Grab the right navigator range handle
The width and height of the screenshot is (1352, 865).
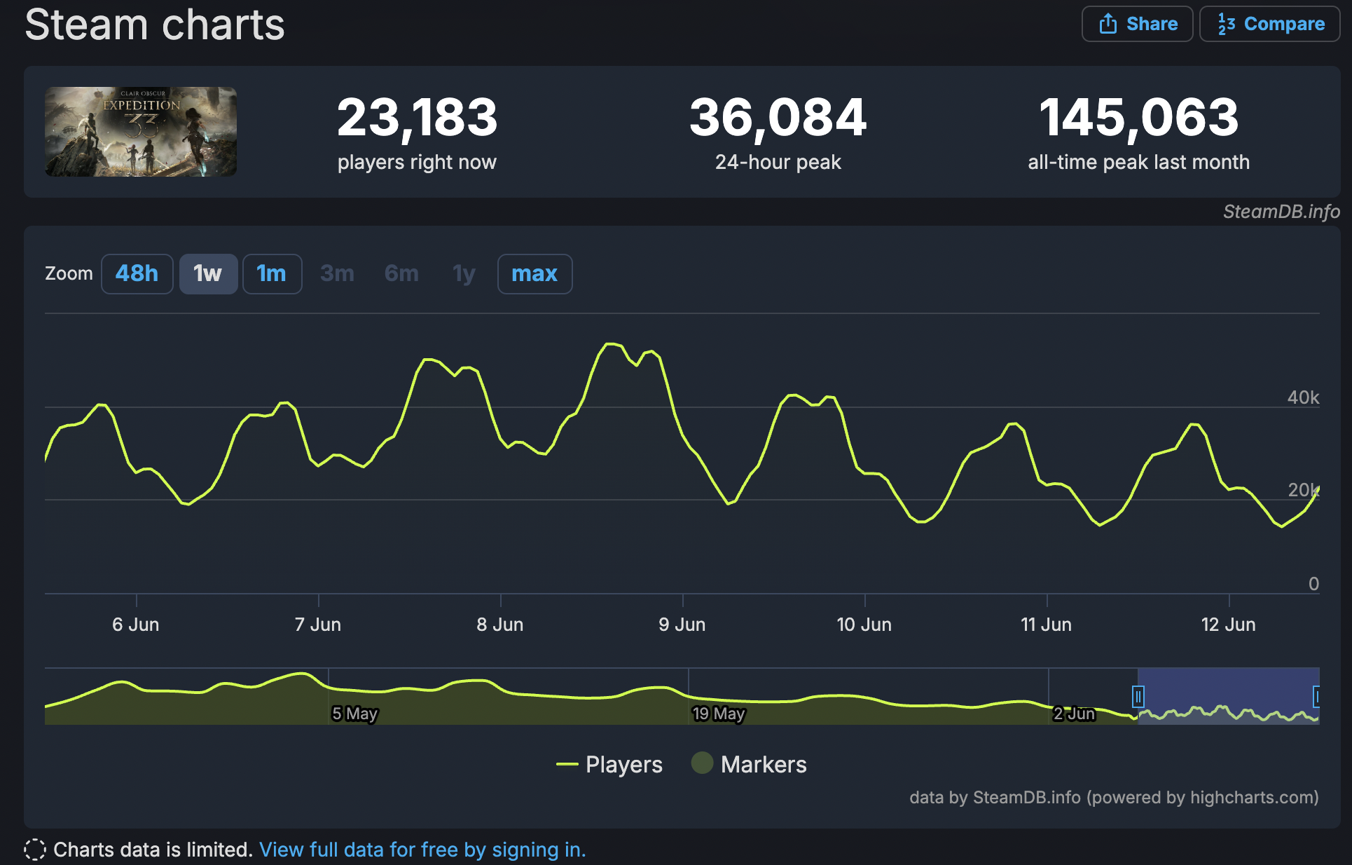1317,697
